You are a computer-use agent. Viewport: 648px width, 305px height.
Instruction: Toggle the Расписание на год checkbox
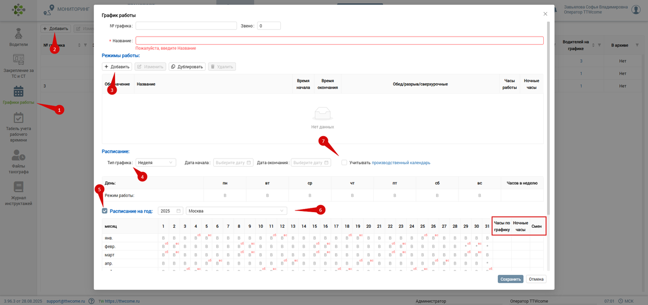[x=105, y=211]
